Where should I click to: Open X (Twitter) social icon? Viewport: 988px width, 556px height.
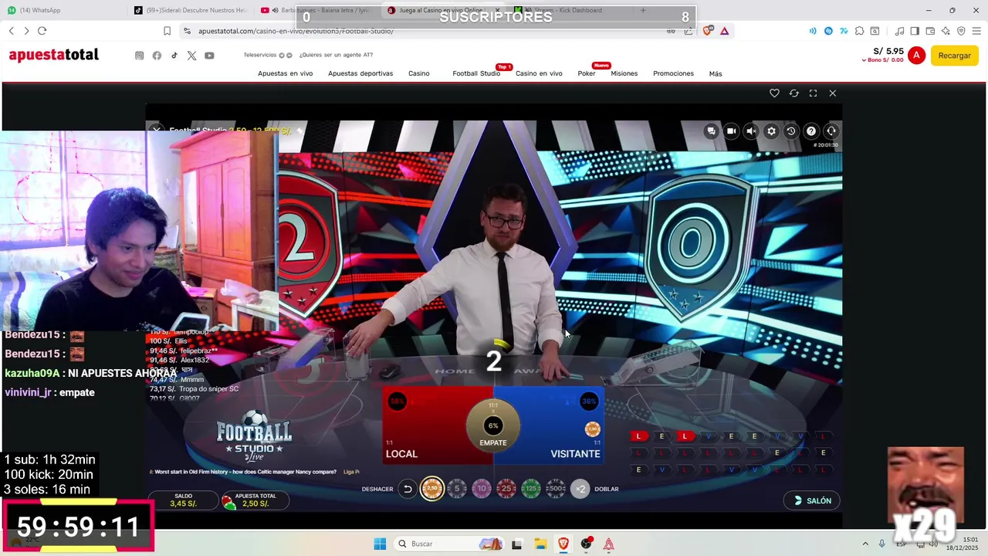(191, 56)
